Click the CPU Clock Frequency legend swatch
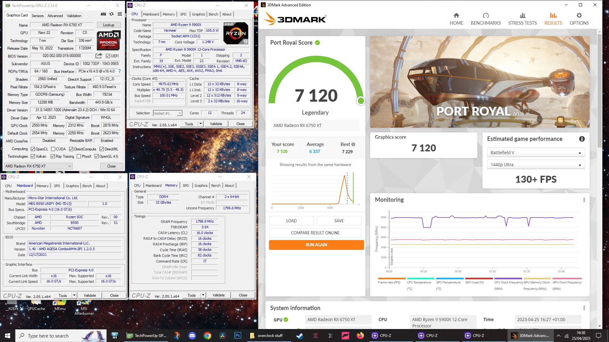 tap(508, 279)
